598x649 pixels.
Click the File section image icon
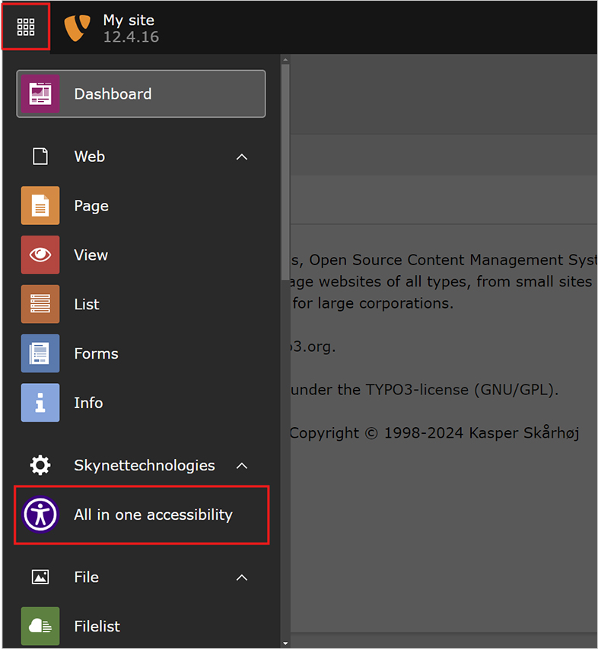tap(40, 578)
